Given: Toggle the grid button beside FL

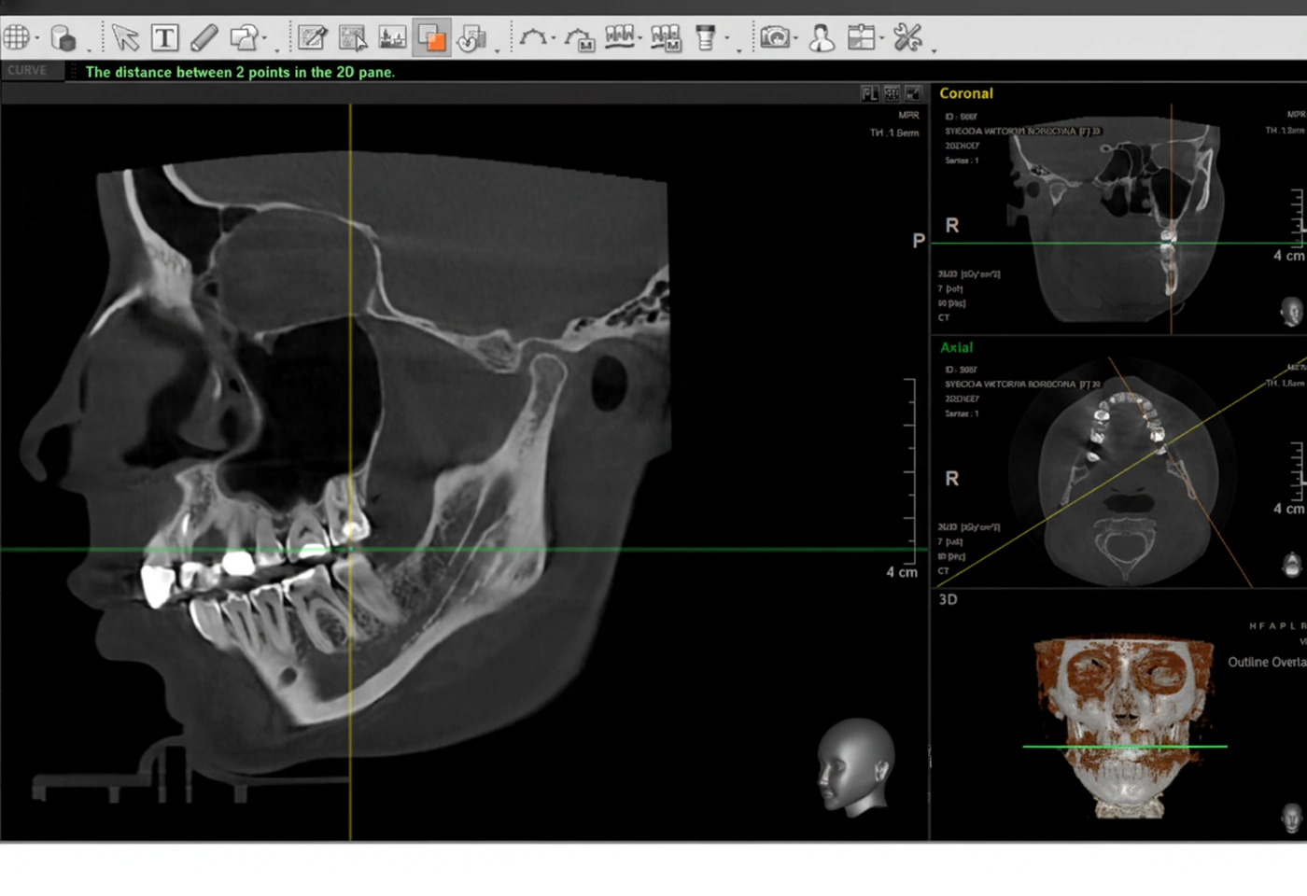Looking at the screenshot, I should [x=892, y=93].
